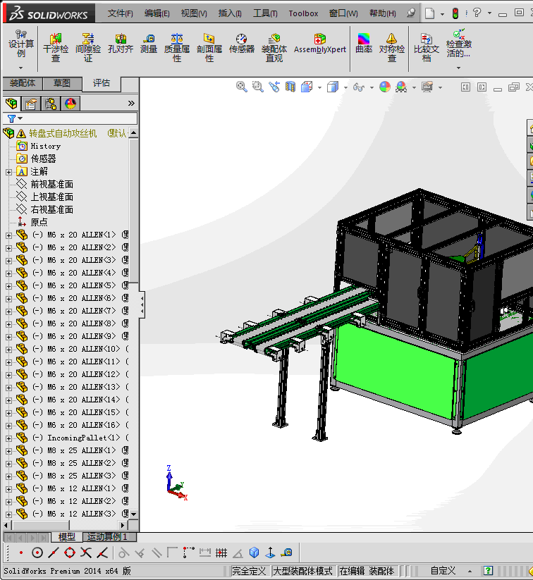Expand M6 x 12 ALLEN<3> component
Image resolution: width=533 pixels, height=580 pixels.
coord(9,514)
